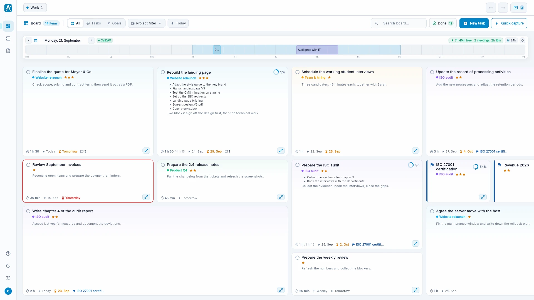Go to the next day in calendar
This screenshot has width=534, height=300.
[91, 40]
